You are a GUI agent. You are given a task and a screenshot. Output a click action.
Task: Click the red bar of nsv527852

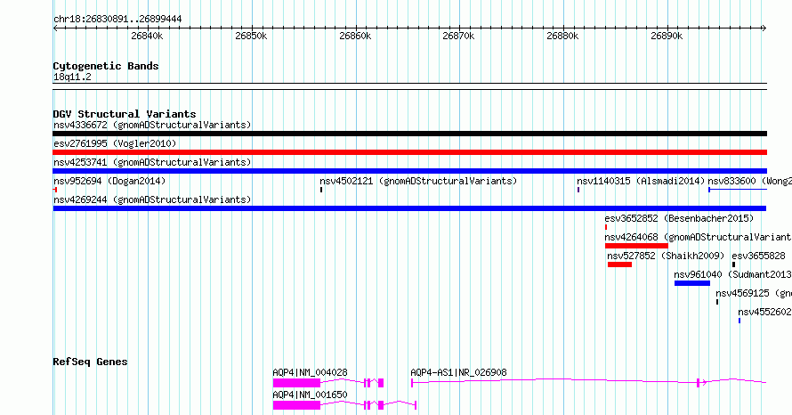619,264
